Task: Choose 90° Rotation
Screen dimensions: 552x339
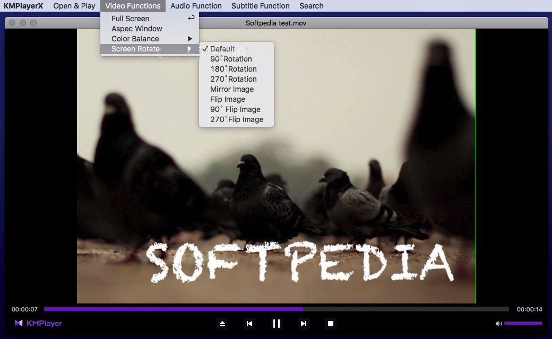Action: pyautogui.click(x=231, y=59)
